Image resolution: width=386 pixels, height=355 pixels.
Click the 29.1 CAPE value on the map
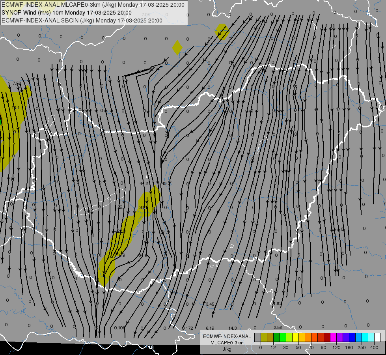[x=121, y=207]
